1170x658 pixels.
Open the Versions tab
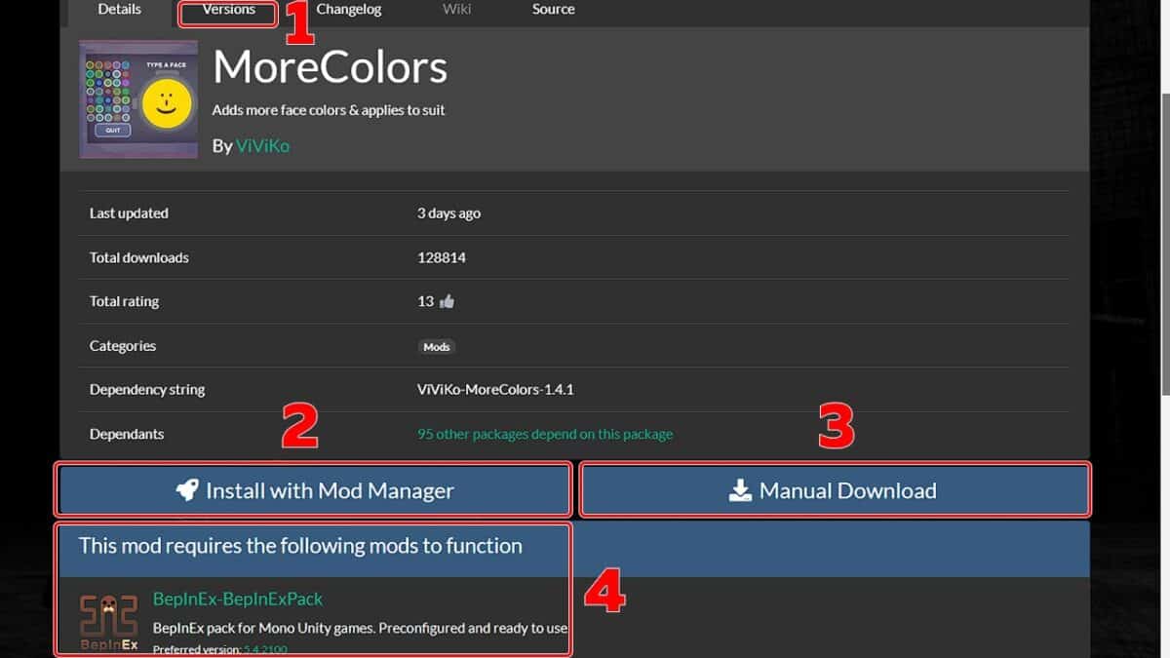(x=228, y=10)
